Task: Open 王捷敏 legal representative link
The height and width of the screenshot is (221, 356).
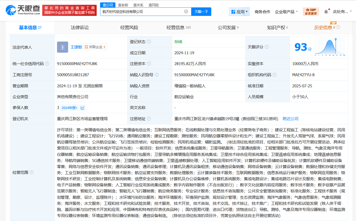Action: (76, 47)
